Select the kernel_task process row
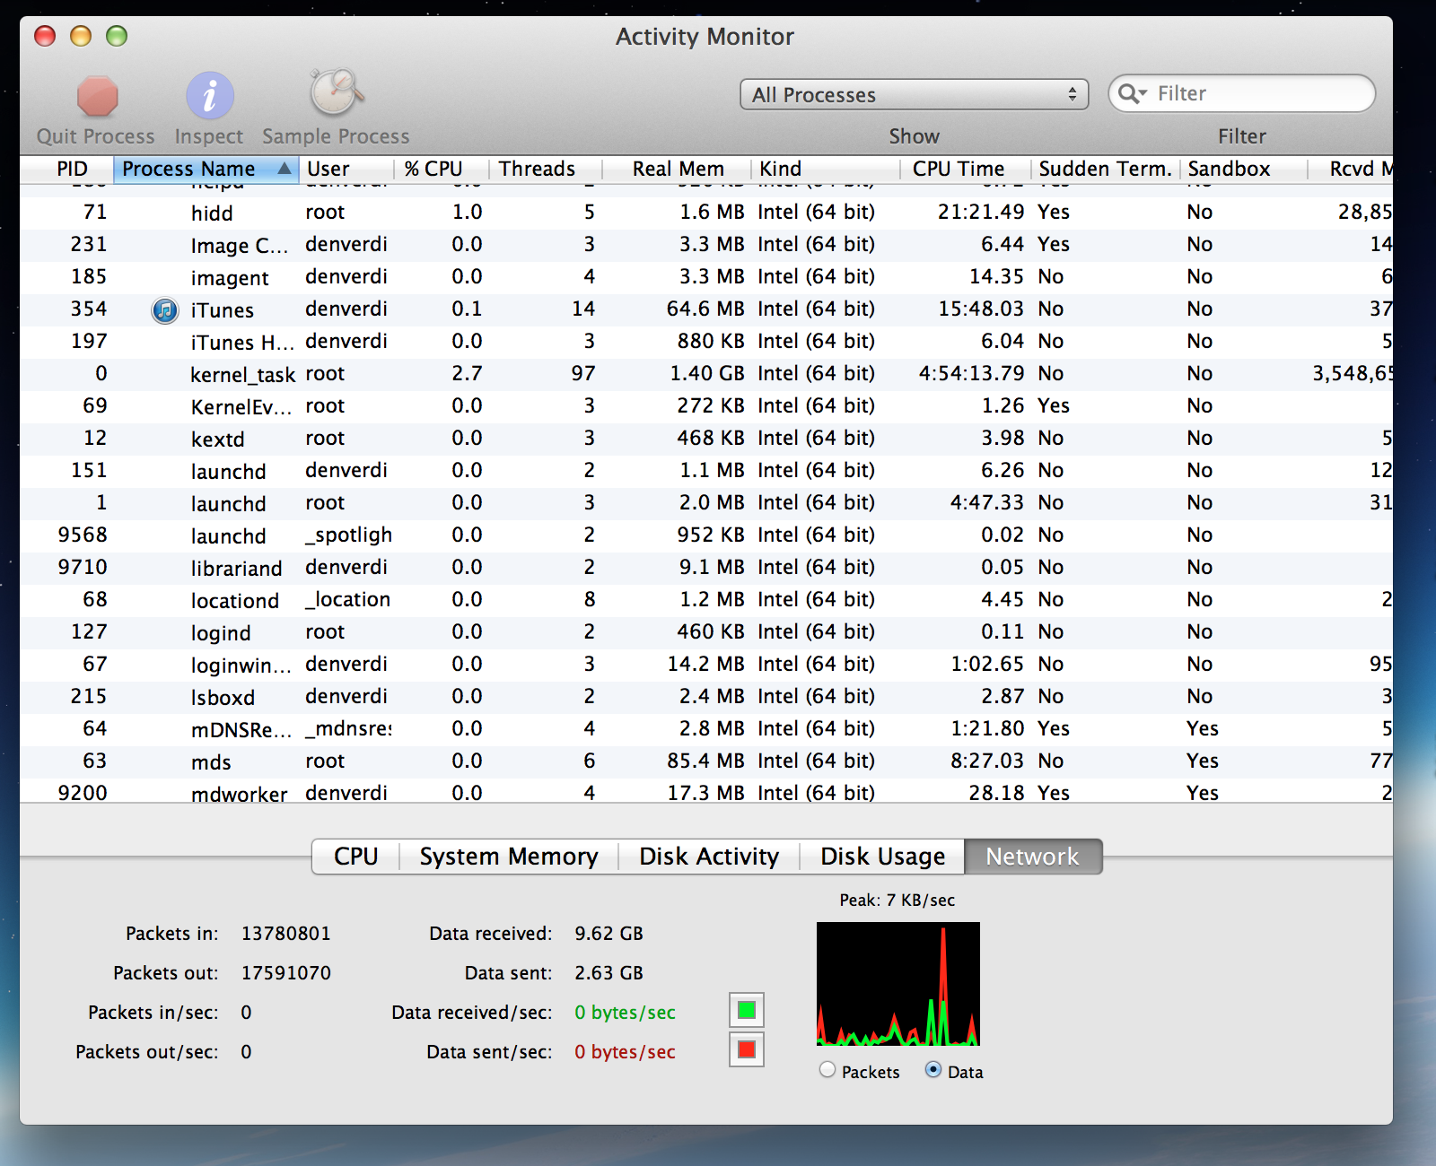Image resolution: width=1436 pixels, height=1166 pixels. point(706,374)
